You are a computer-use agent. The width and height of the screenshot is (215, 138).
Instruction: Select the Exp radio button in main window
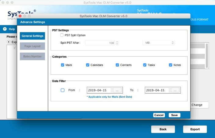(x=9, y=42)
